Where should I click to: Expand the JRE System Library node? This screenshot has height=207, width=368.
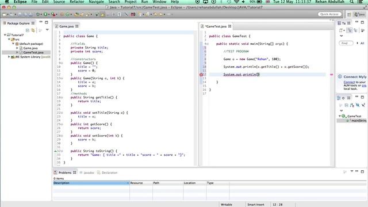pyautogui.click(x=9, y=57)
